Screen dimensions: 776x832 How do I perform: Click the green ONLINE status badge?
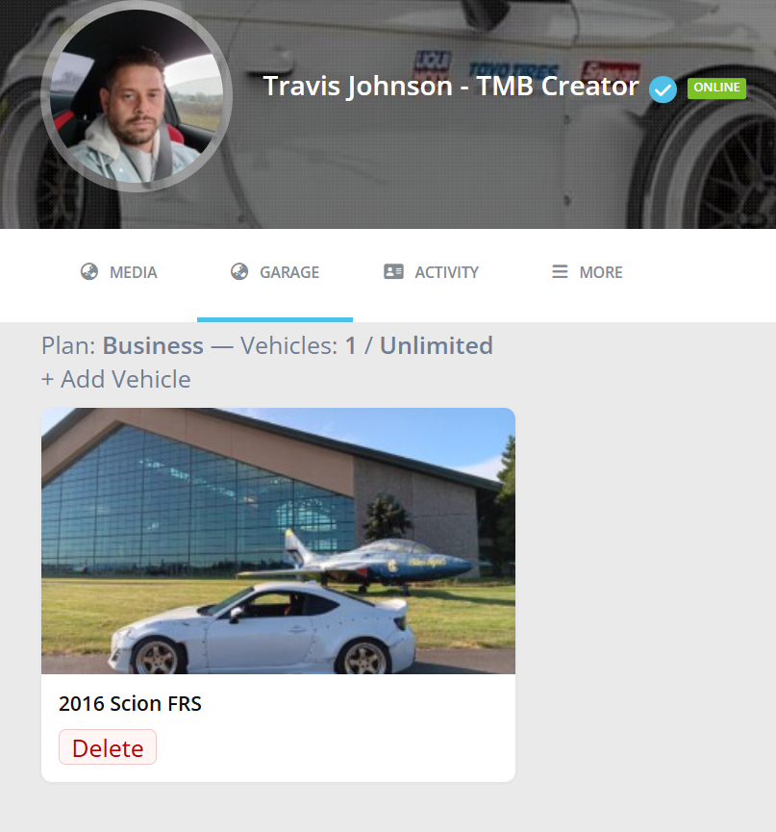pyautogui.click(x=716, y=88)
